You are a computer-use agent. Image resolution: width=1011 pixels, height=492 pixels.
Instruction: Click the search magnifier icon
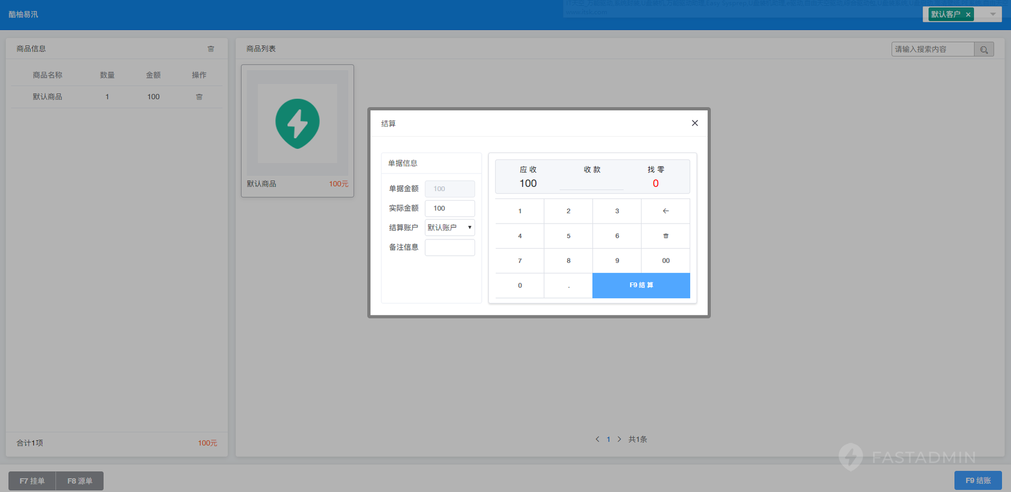click(984, 50)
